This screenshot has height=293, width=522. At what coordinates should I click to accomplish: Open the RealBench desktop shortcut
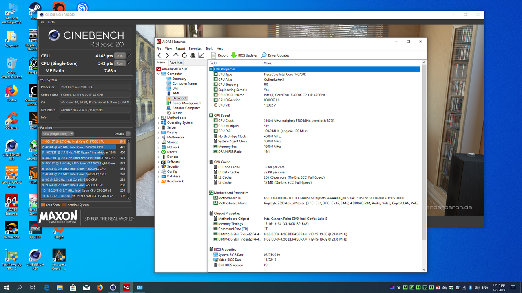coord(12,230)
